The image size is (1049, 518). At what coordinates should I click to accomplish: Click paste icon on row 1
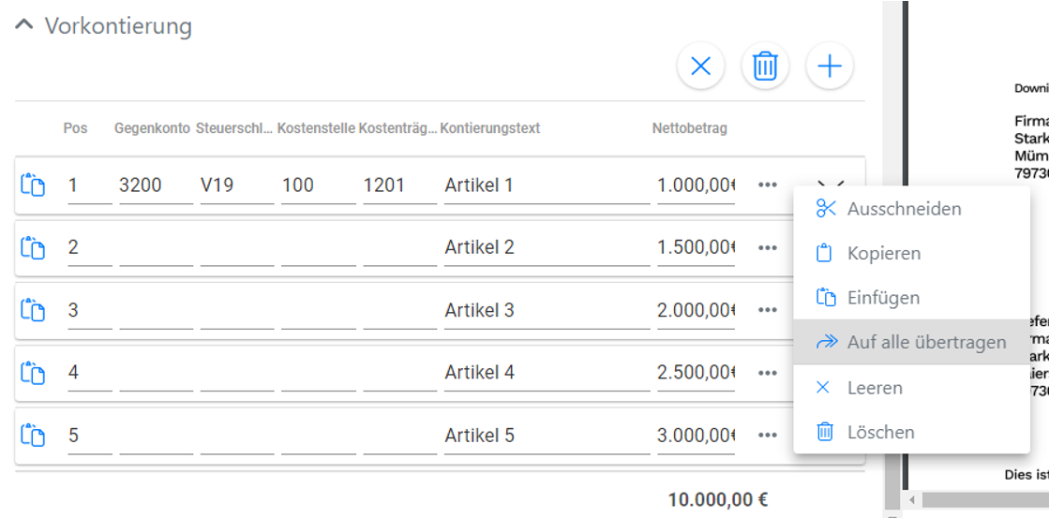point(33,185)
